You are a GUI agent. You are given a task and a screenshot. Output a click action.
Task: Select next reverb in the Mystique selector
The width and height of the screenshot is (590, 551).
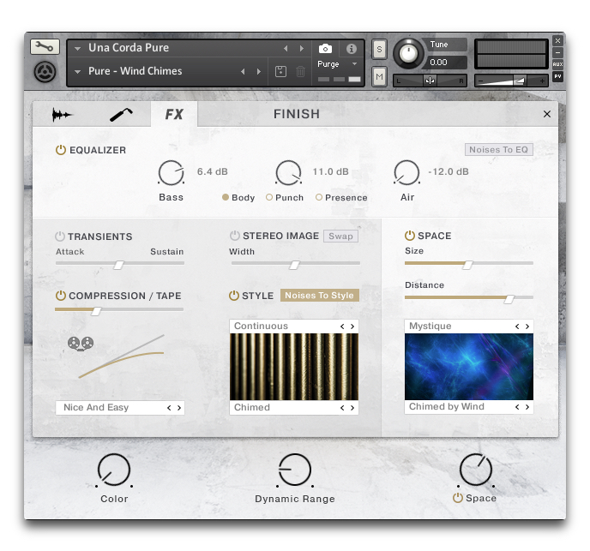(527, 326)
